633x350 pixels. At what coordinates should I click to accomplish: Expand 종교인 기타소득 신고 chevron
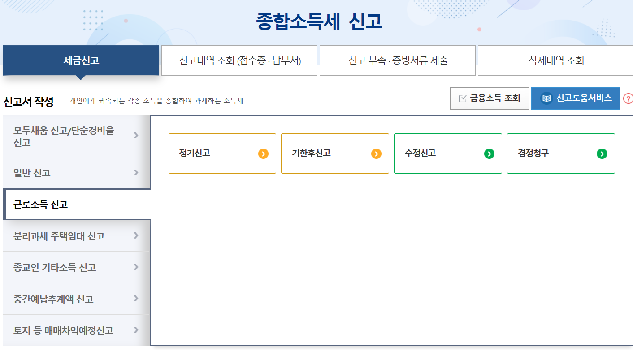pyautogui.click(x=136, y=267)
